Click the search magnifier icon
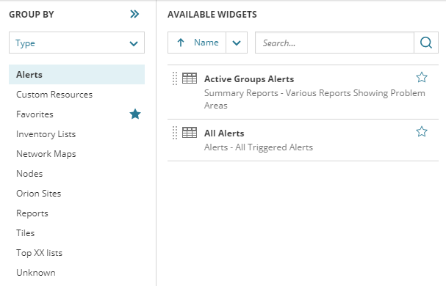Screen dimensions: 446x286 426,43
